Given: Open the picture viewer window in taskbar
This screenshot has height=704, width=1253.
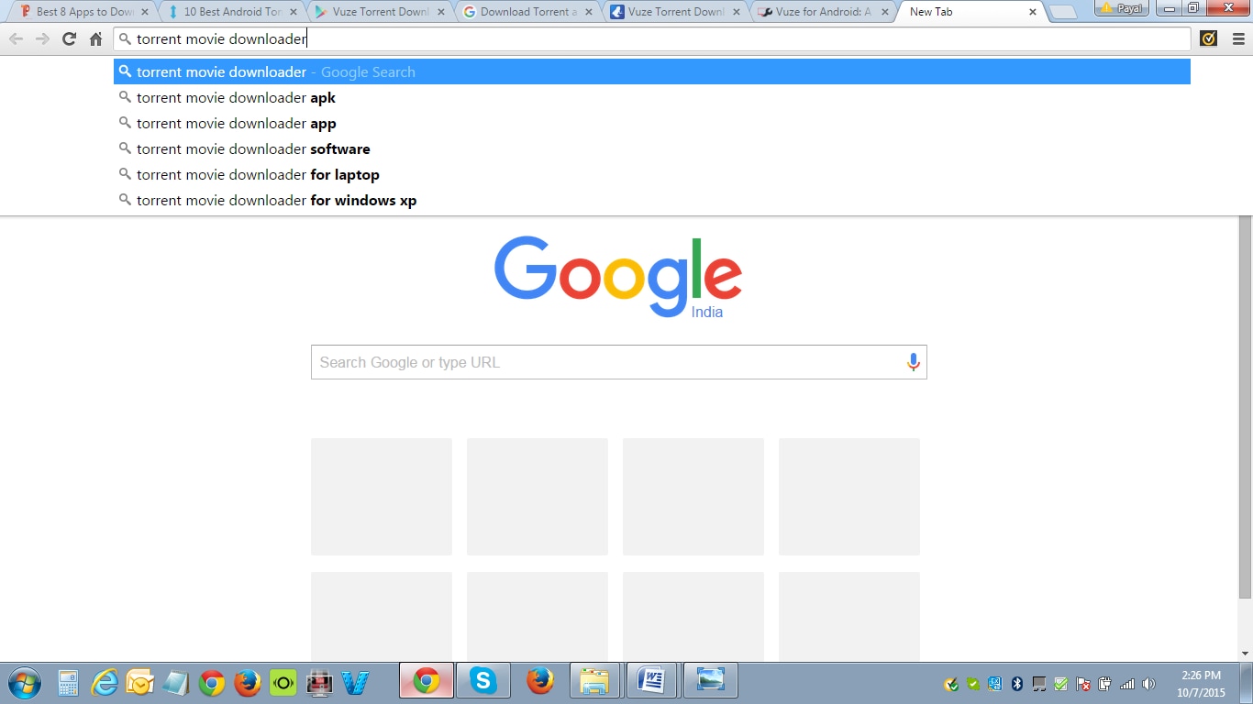Looking at the screenshot, I should (711, 681).
